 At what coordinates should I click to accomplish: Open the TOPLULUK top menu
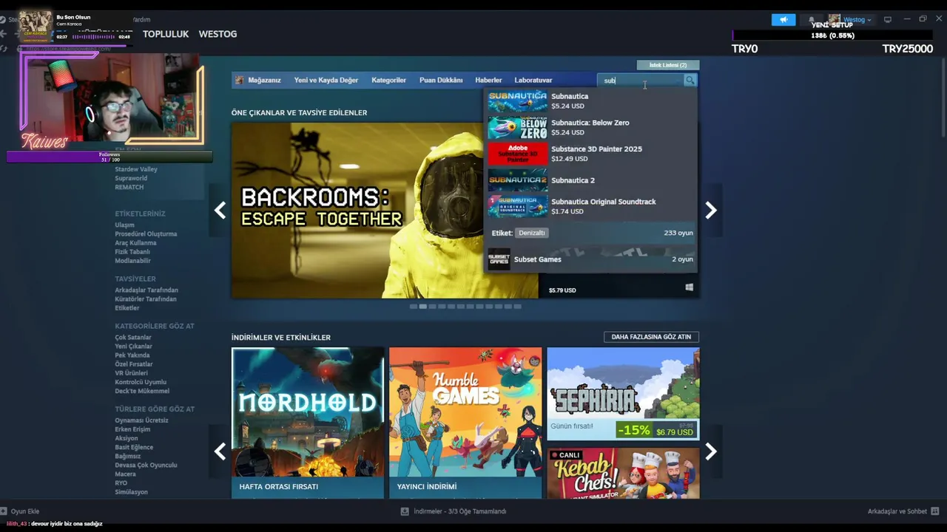[166, 34]
